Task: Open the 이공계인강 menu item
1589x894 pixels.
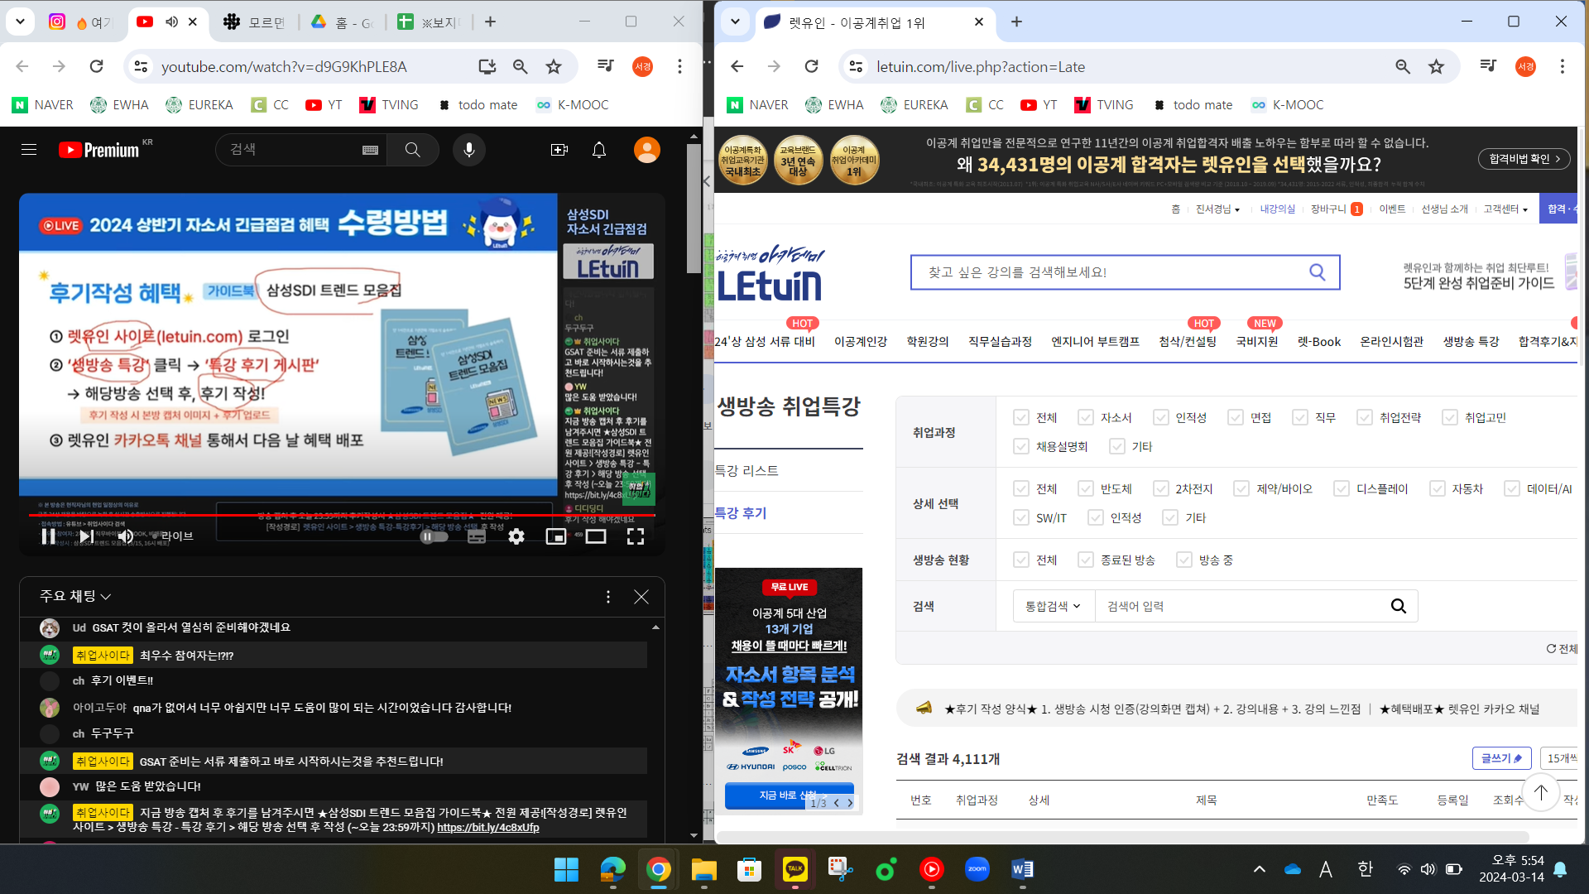Action: (860, 341)
